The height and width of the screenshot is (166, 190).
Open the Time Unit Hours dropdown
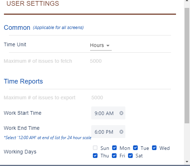click(101, 46)
